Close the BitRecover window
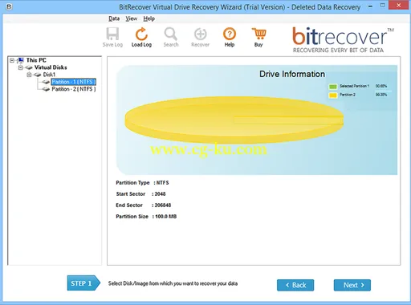This screenshot has width=411, height=305. point(399,6)
